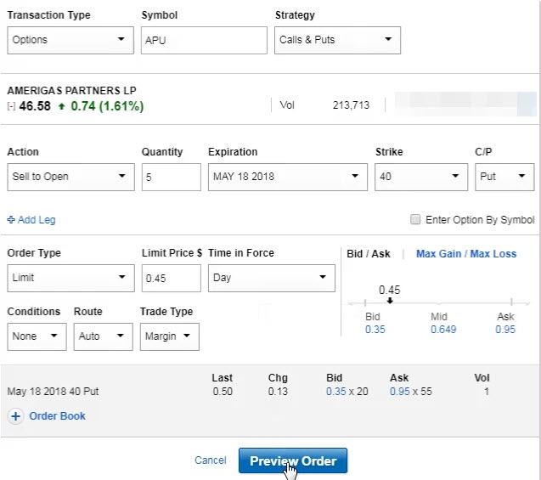
Task: Click the Symbol input field
Action: 204,40
